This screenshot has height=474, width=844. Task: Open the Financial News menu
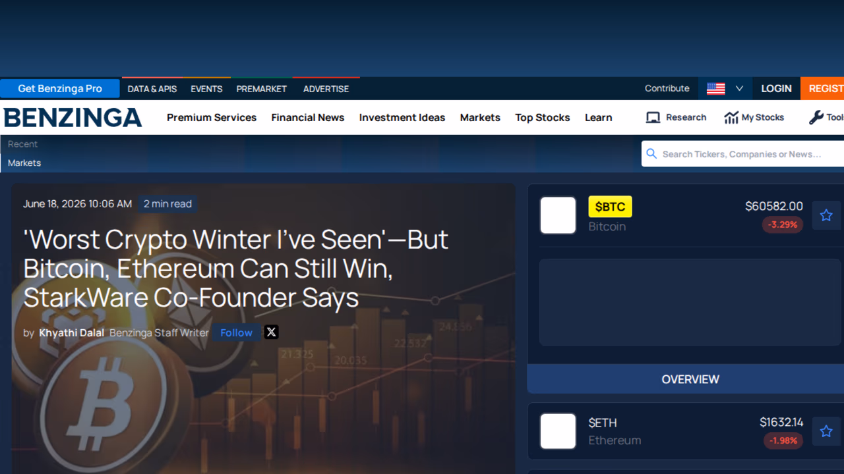(x=308, y=117)
